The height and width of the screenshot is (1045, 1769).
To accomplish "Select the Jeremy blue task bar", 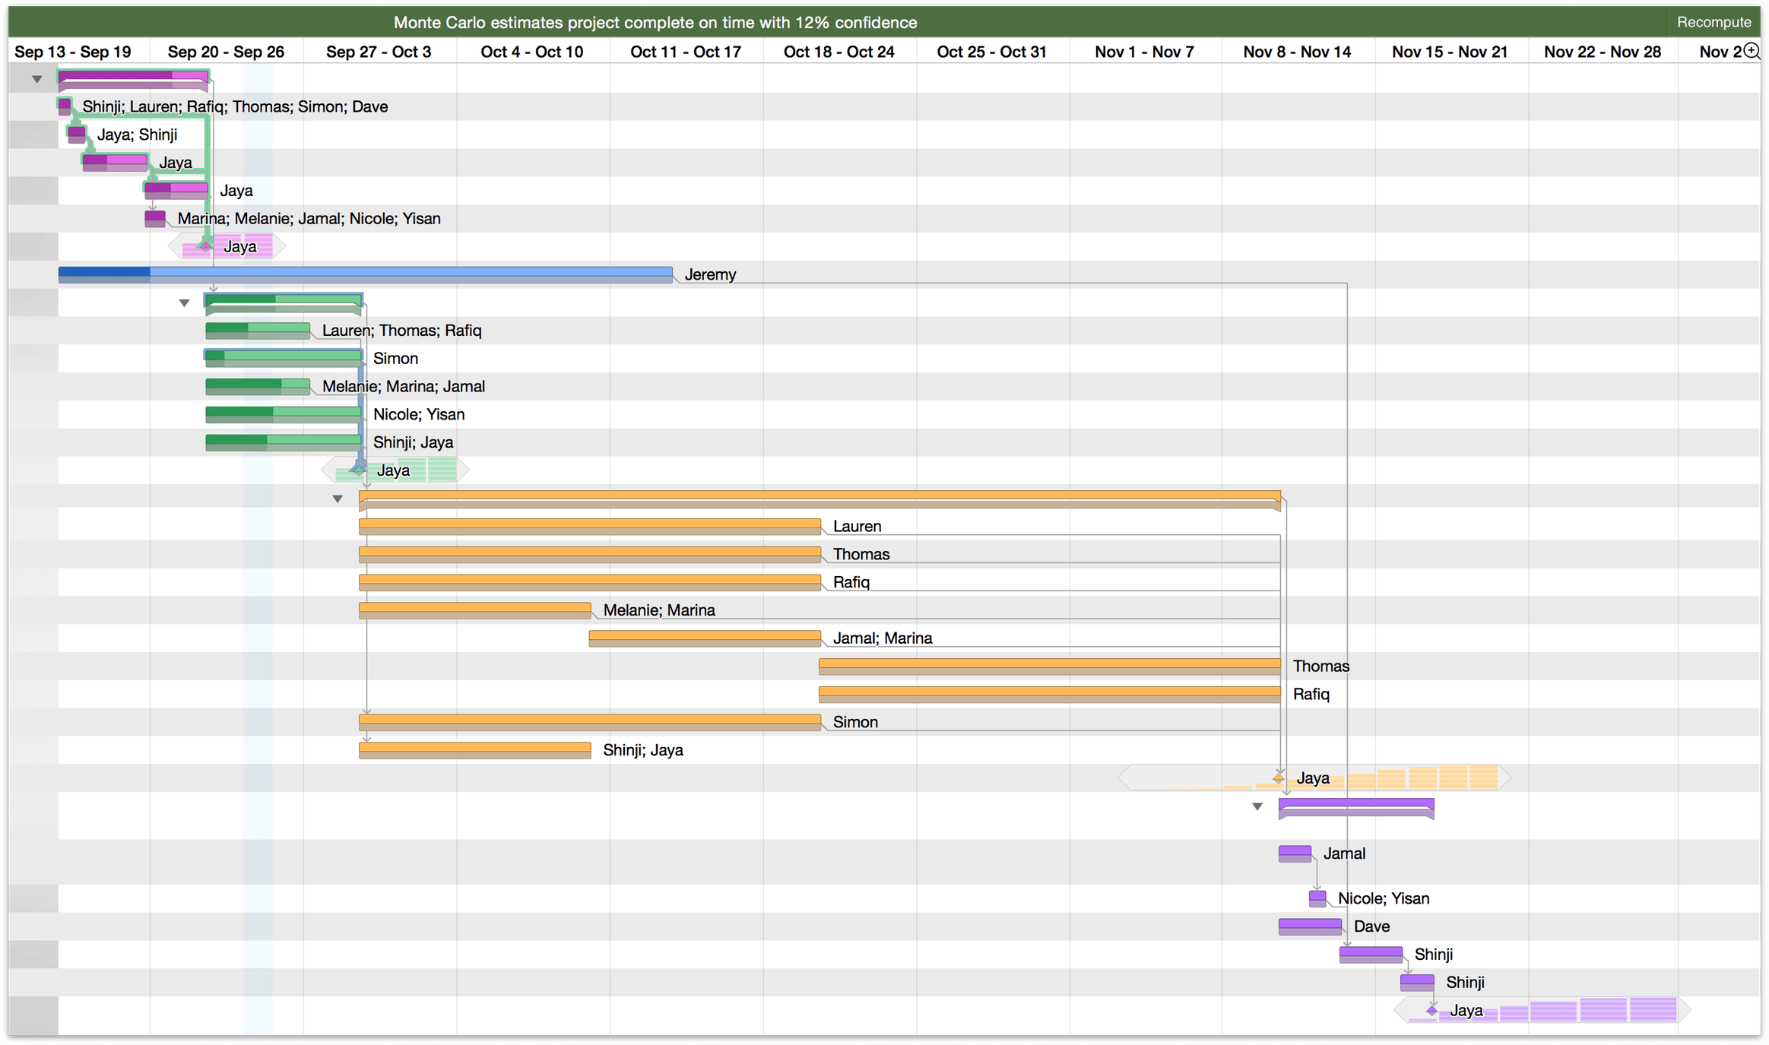I will (x=367, y=272).
